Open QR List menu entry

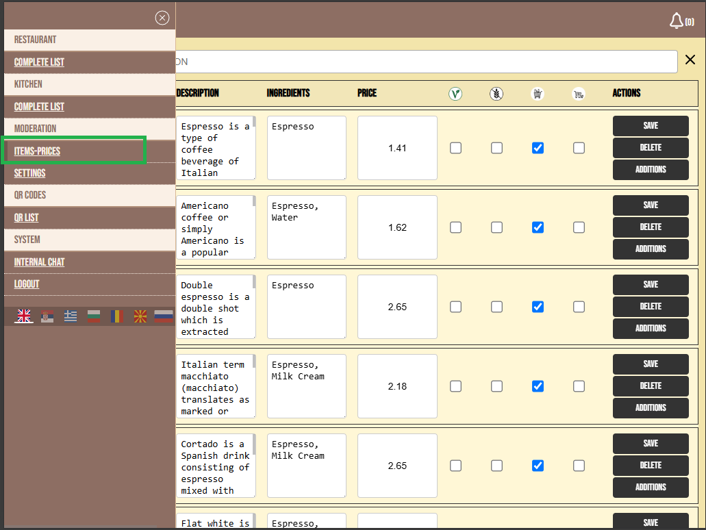point(26,218)
